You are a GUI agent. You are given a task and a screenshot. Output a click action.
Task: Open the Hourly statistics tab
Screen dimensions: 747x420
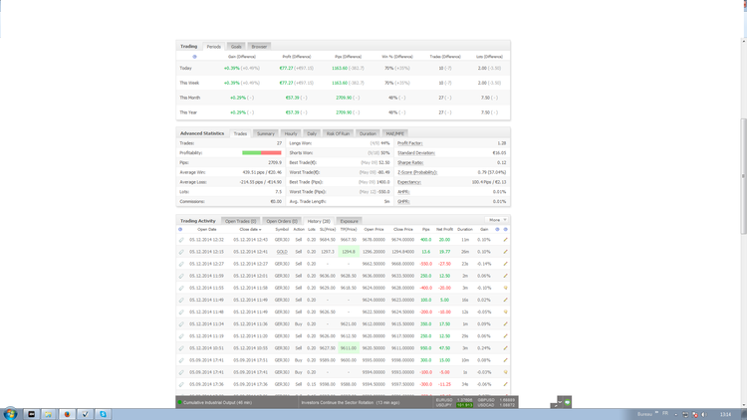point(291,133)
